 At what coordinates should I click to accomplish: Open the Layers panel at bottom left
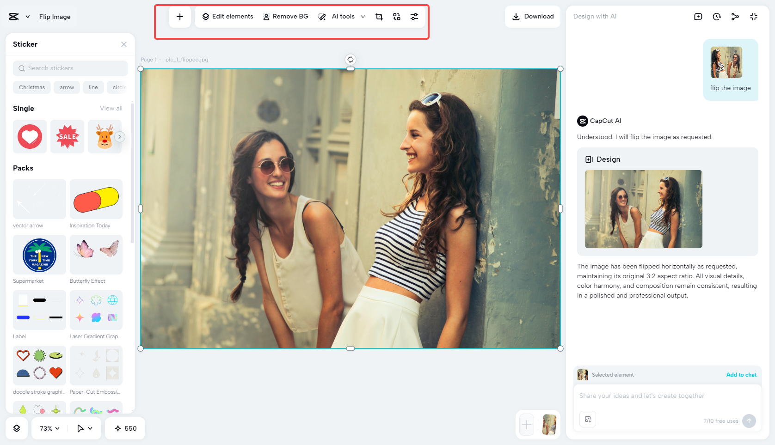tap(17, 428)
